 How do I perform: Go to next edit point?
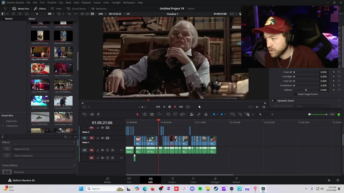click(x=257, y=107)
